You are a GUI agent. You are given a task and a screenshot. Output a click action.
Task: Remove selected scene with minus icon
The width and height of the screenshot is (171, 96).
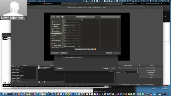click(x=15, y=82)
